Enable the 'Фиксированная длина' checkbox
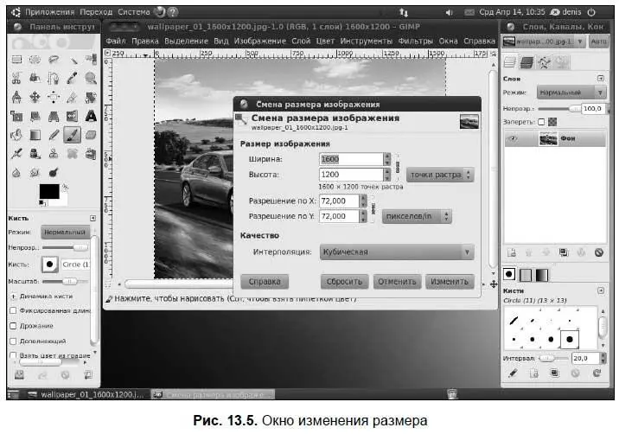Image resolution: width=619 pixels, height=434 pixels. [13, 310]
